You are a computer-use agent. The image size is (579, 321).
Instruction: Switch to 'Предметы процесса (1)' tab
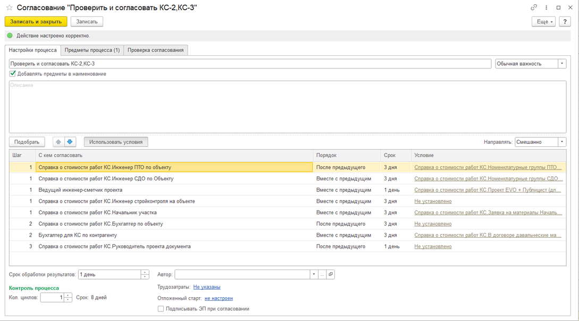click(x=92, y=50)
